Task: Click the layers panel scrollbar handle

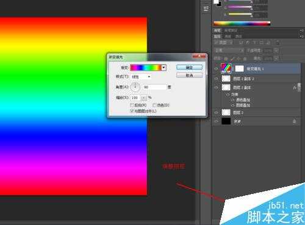Action: (299, 88)
